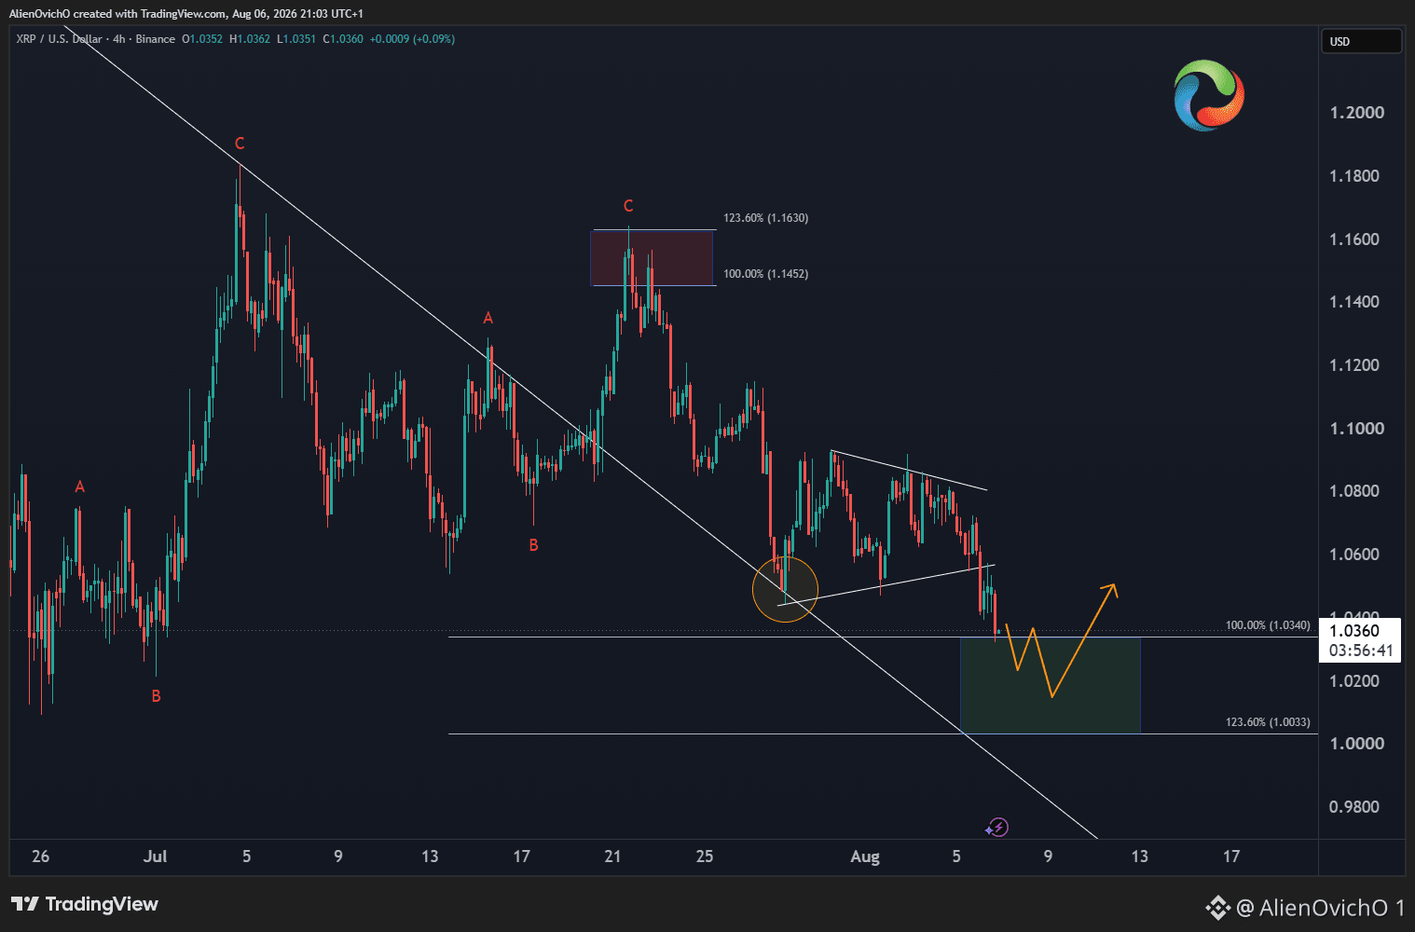Click the close value C1.0360
1415x932 pixels.
tap(343, 39)
